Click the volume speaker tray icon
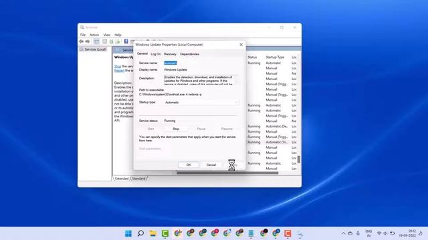 [x=385, y=233]
